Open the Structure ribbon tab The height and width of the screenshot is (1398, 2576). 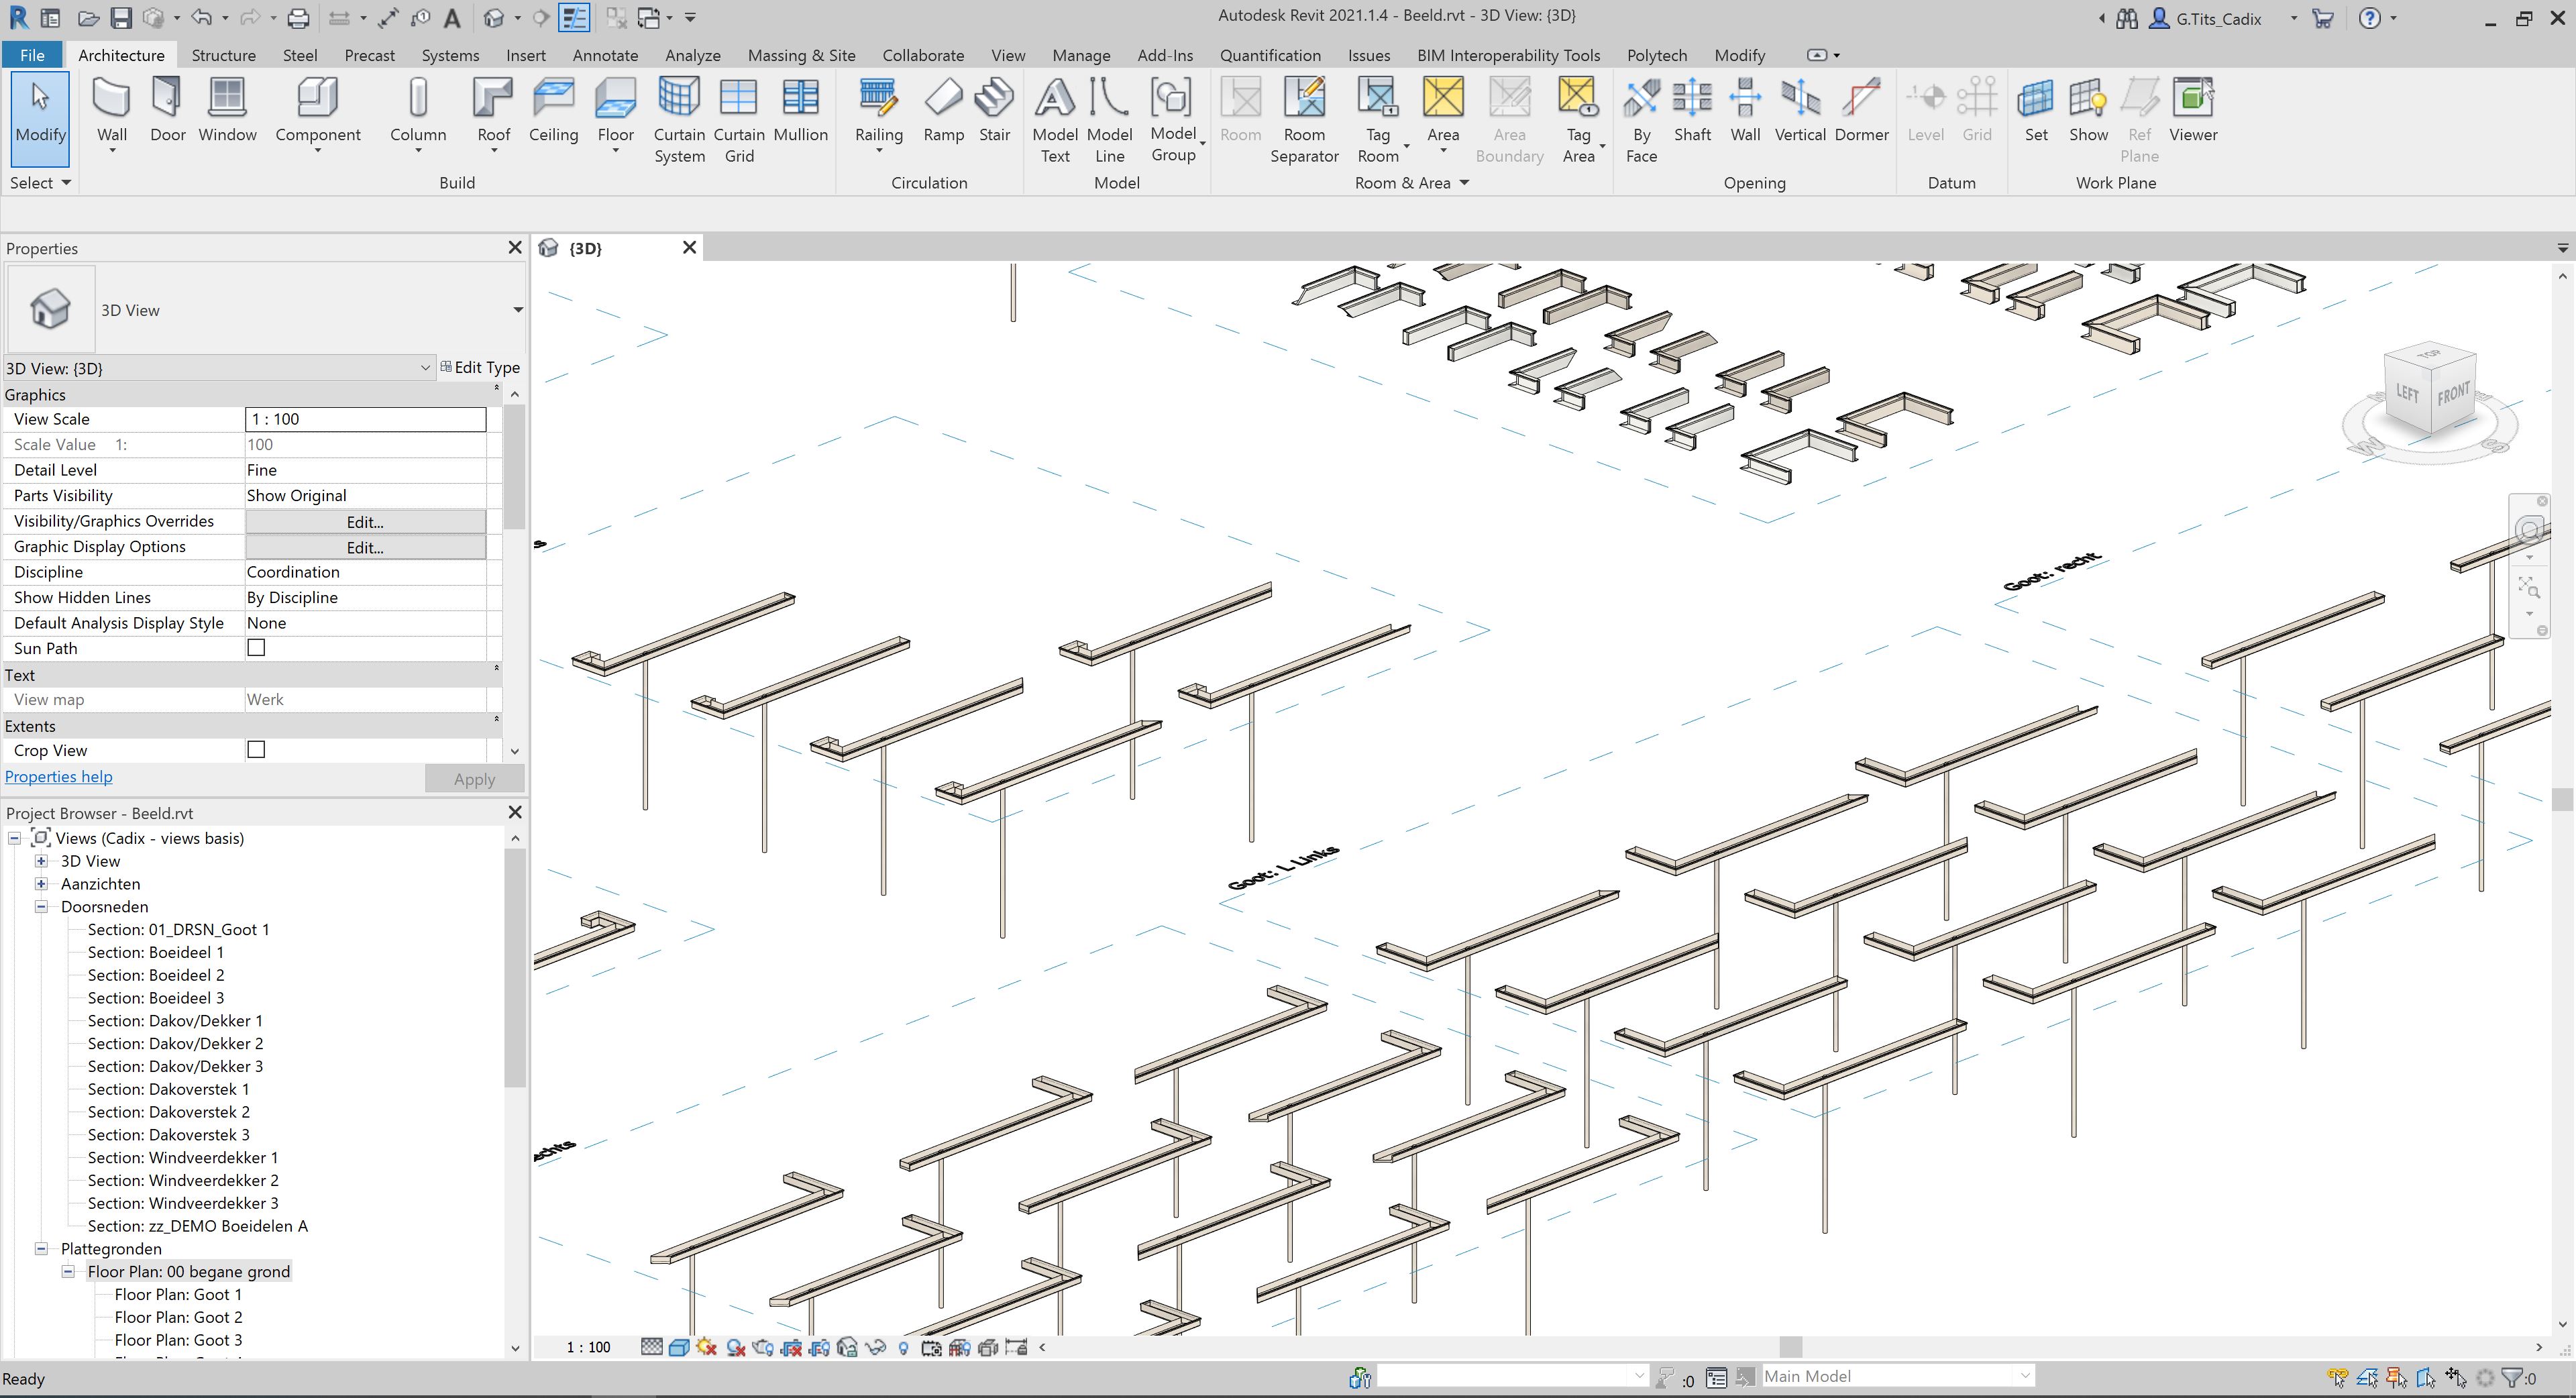[x=223, y=54]
